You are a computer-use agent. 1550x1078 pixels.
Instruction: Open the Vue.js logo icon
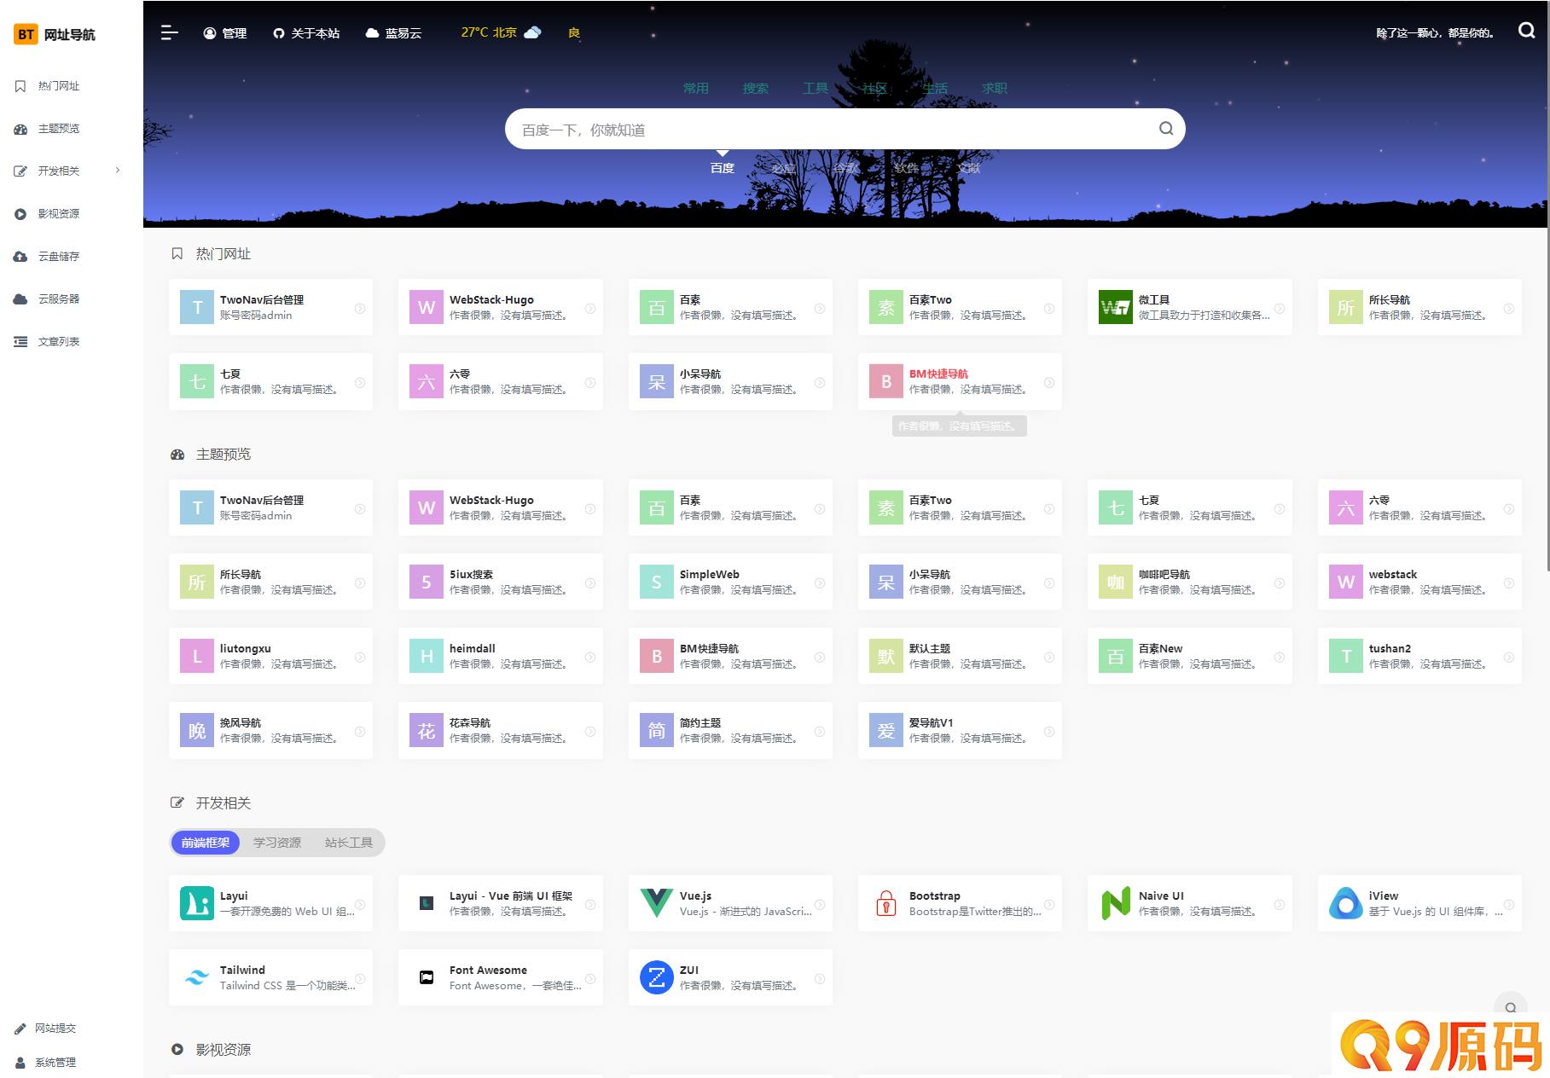(656, 903)
